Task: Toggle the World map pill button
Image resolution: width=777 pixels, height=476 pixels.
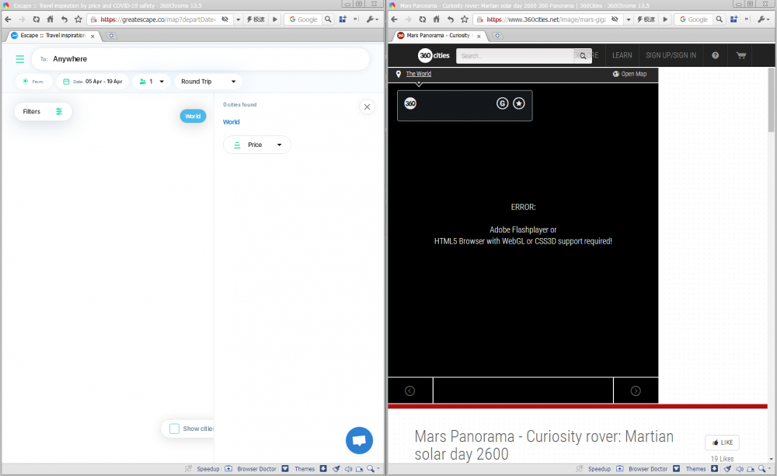Action: [193, 116]
